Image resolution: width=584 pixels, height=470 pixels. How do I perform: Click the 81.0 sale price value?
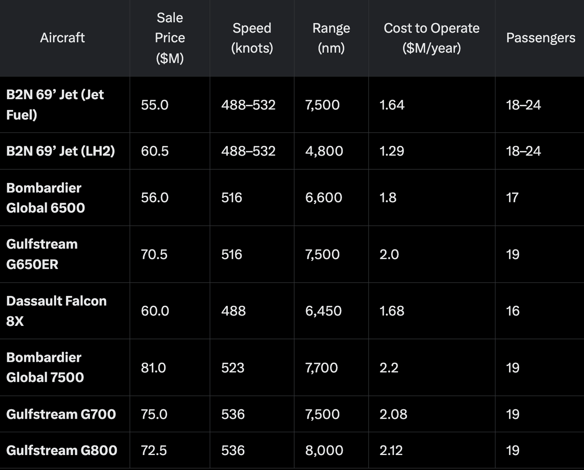(153, 368)
